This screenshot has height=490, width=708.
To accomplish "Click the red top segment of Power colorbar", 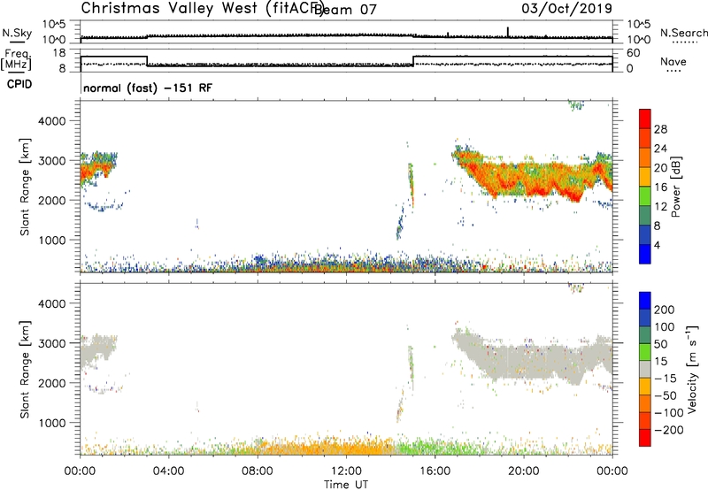I will [x=645, y=119].
